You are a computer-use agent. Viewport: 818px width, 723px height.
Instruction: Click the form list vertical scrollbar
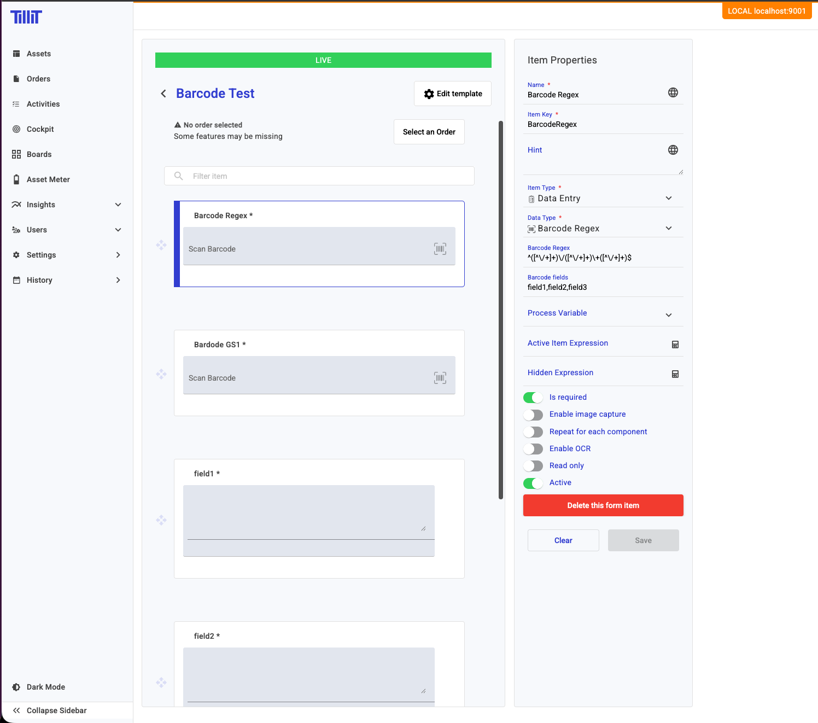pyautogui.click(x=501, y=310)
